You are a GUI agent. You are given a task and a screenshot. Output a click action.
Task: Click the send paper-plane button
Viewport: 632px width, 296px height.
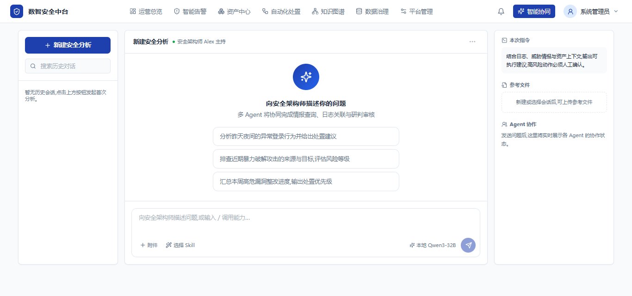[x=468, y=245]
